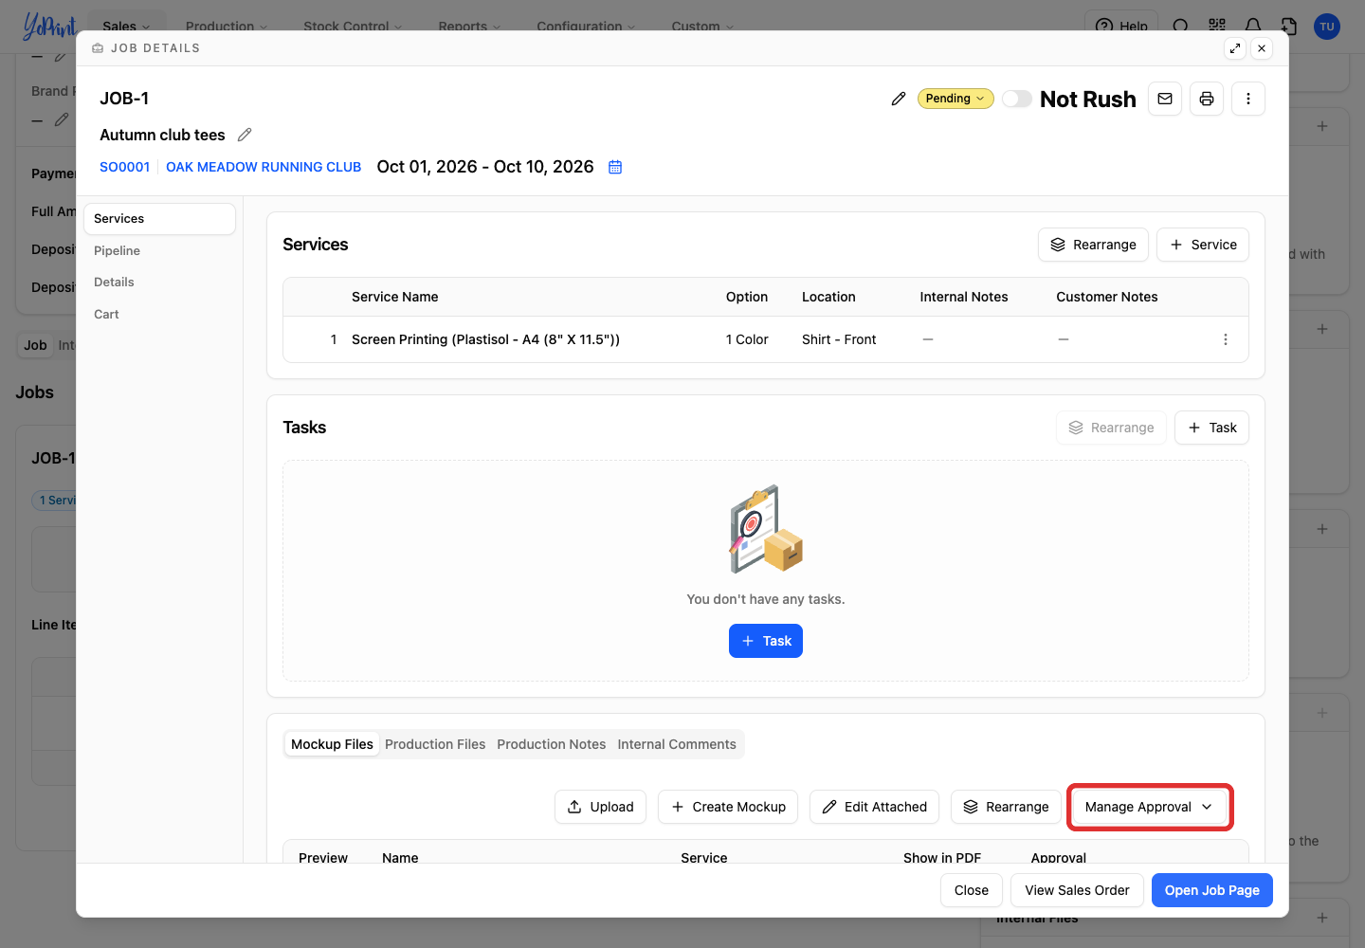1365x948 pixels.
Task: Add a new Service
Action: coord(1203,245)
